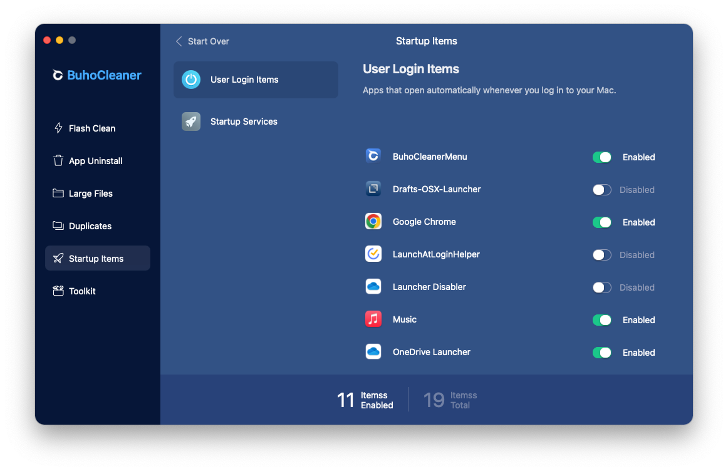Click the Startup Services rocket icon
The width and height of the screenshot is (728, 471).
pos(191,122)
